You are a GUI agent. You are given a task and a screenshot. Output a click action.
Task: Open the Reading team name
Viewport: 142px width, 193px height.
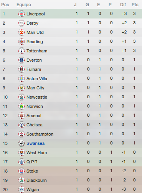pos(35,42)
